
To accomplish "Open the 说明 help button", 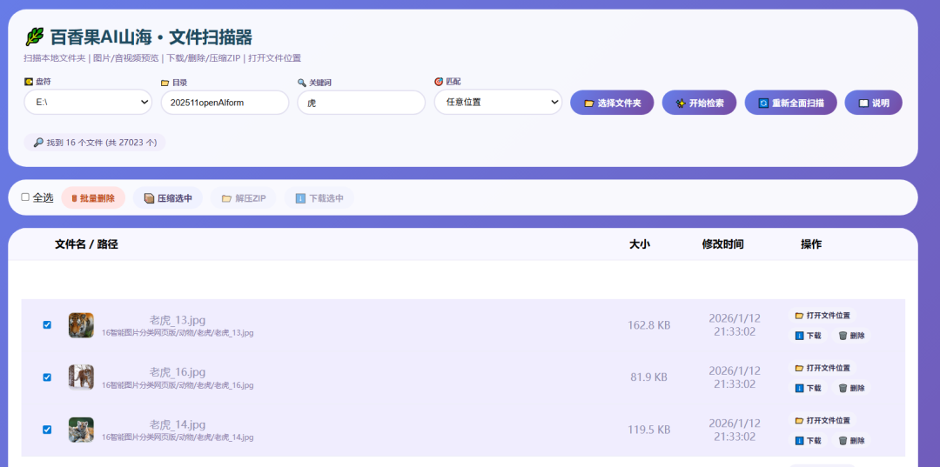I will [874, 103].
